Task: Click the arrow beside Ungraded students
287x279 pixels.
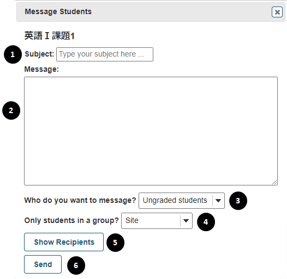Action: [218, 201]
